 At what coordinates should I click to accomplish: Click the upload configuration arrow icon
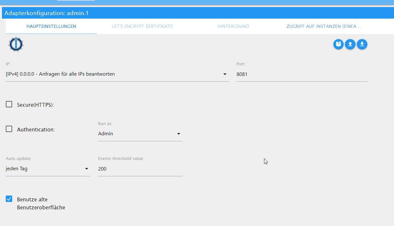[350, 44]
